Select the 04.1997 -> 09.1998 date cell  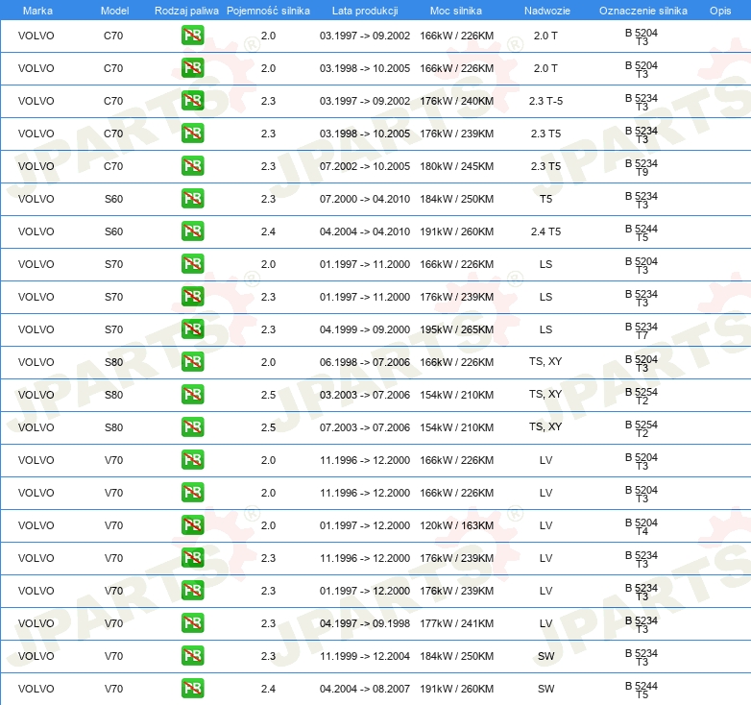[365, 623]
